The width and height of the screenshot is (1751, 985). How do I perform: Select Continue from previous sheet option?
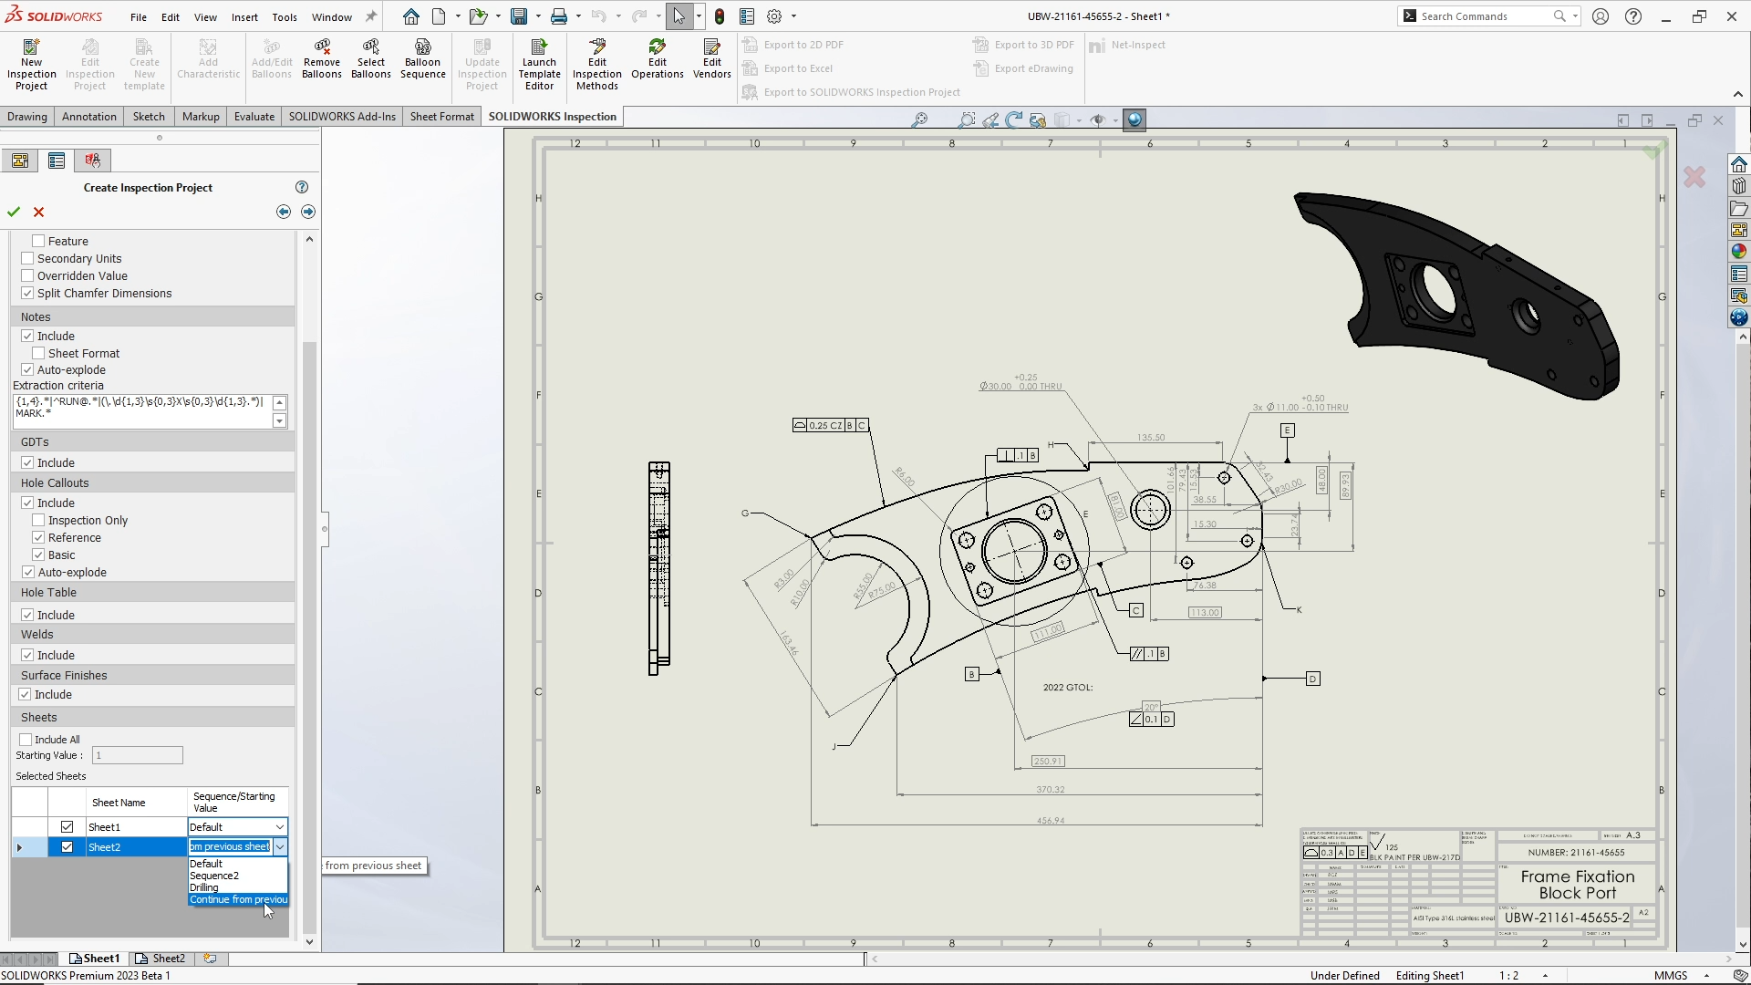237,899
